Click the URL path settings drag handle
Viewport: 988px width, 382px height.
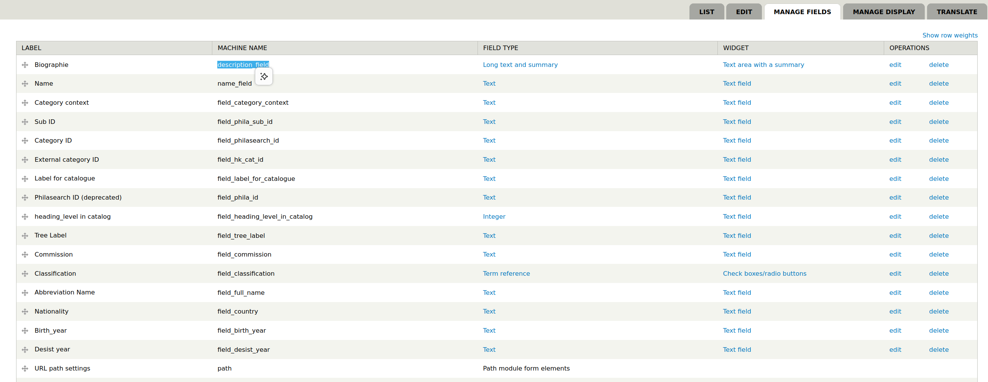coord(25,369)
